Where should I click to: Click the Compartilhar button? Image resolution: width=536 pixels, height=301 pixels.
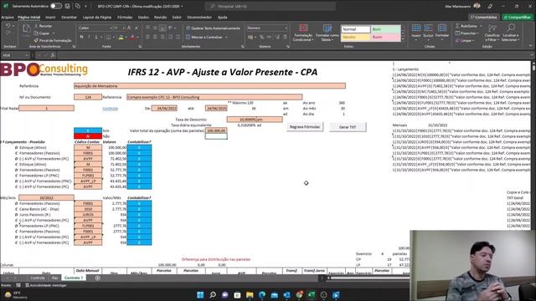[518, 17]
